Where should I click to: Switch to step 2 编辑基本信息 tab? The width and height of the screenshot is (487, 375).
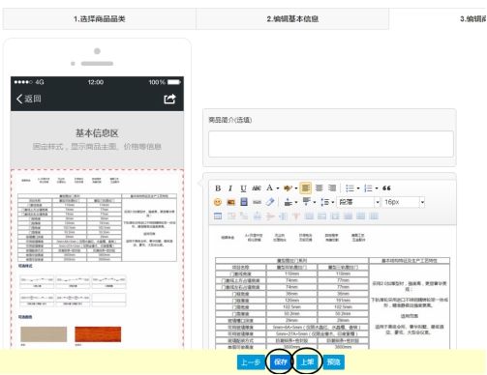coord(292,19)
